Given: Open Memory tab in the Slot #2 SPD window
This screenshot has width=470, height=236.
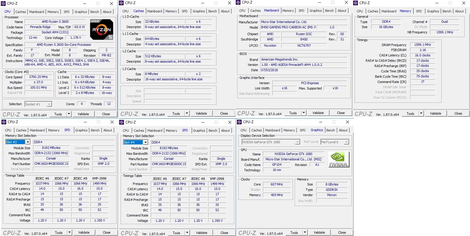Looking at the screenshot, I should [x=54, y=130].
